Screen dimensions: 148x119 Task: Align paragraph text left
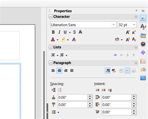(x=53, y=71)
